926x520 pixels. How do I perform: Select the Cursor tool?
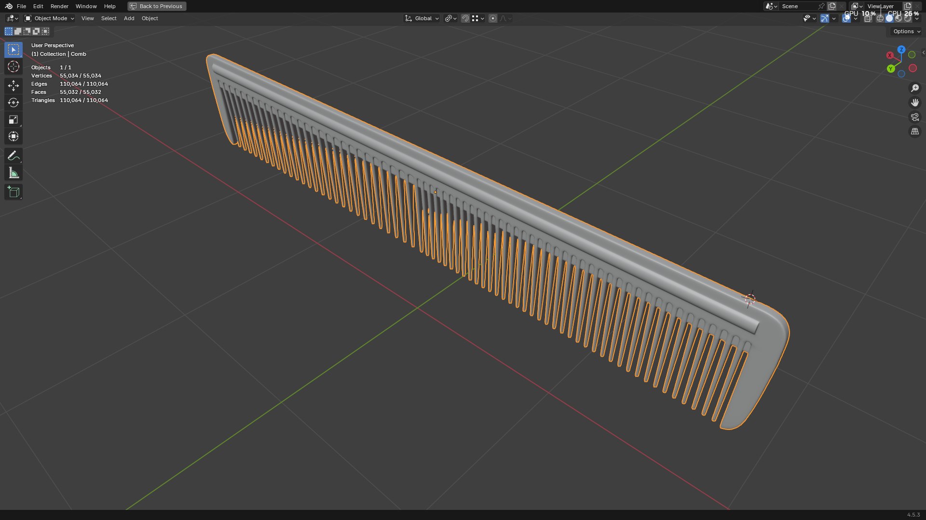tap(14, 66)
